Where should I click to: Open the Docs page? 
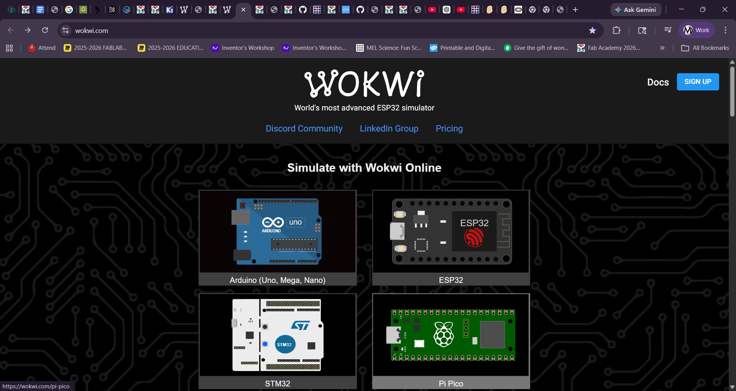pyautogui.click(x=658, y=82)
